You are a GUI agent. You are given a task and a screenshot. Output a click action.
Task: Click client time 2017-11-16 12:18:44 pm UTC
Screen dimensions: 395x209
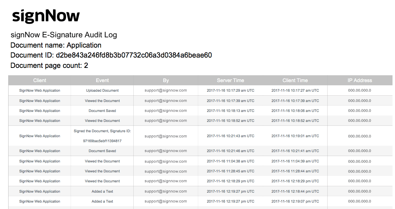point(295,191)
